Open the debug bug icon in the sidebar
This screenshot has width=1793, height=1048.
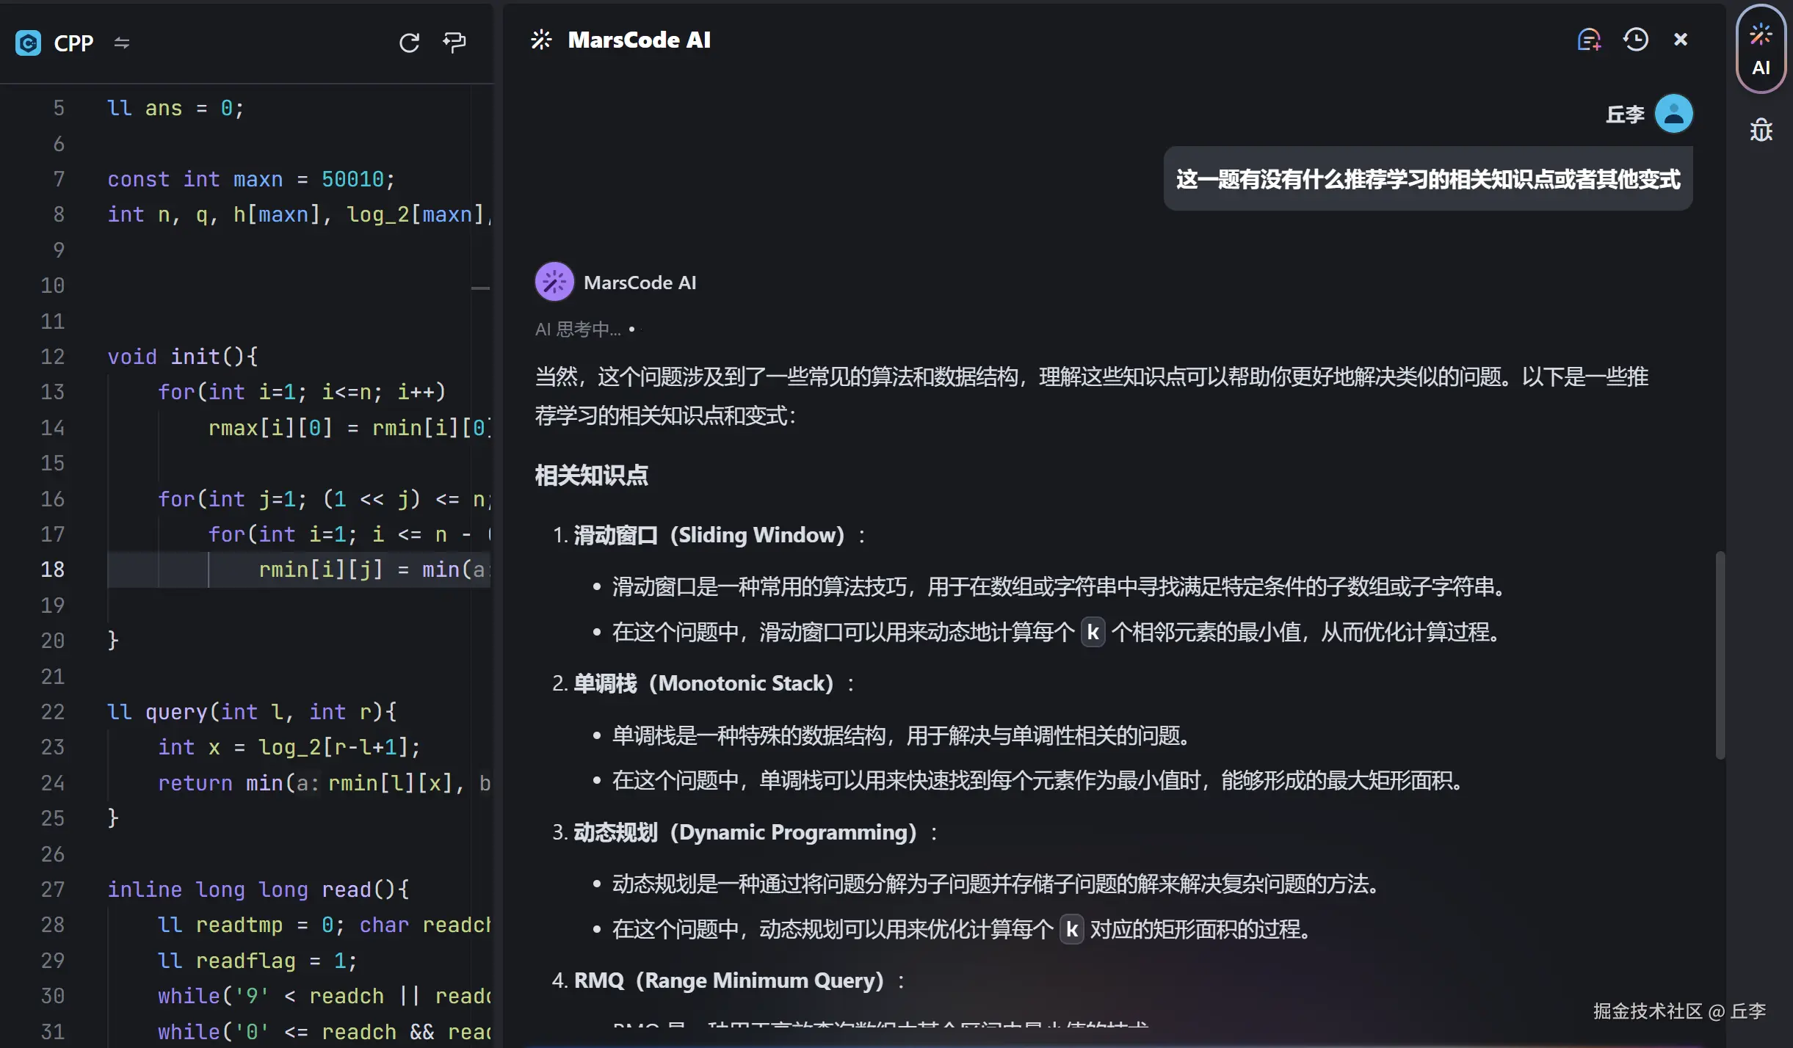(1761, 131)
